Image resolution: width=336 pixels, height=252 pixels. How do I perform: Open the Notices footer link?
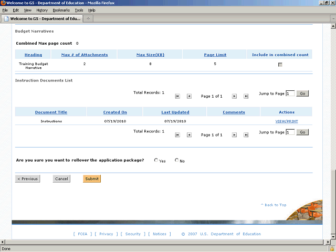coord(160,234)
